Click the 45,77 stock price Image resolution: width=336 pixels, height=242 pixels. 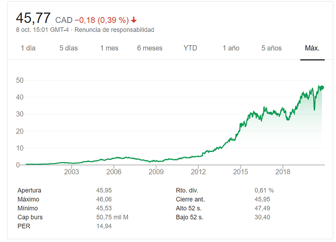(x=33, y=19)
